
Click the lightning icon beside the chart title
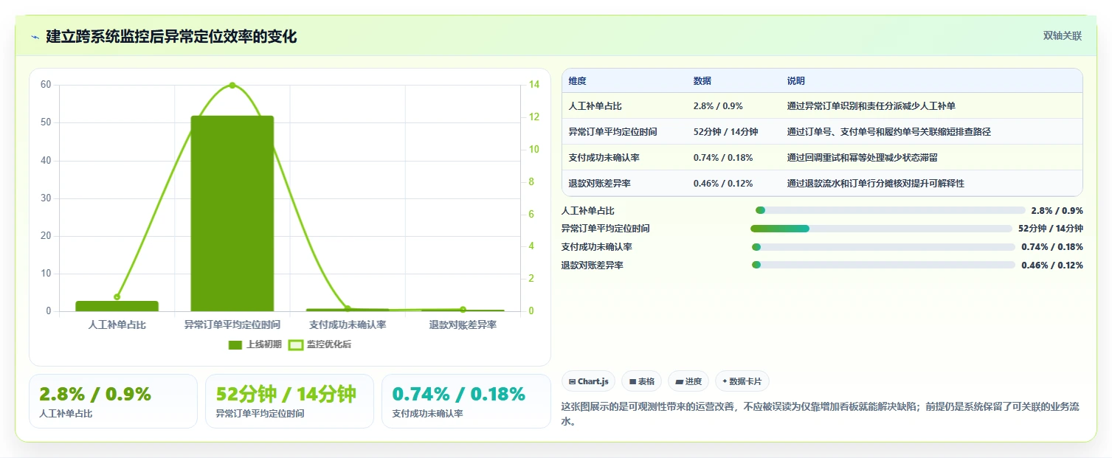point(35,37)
